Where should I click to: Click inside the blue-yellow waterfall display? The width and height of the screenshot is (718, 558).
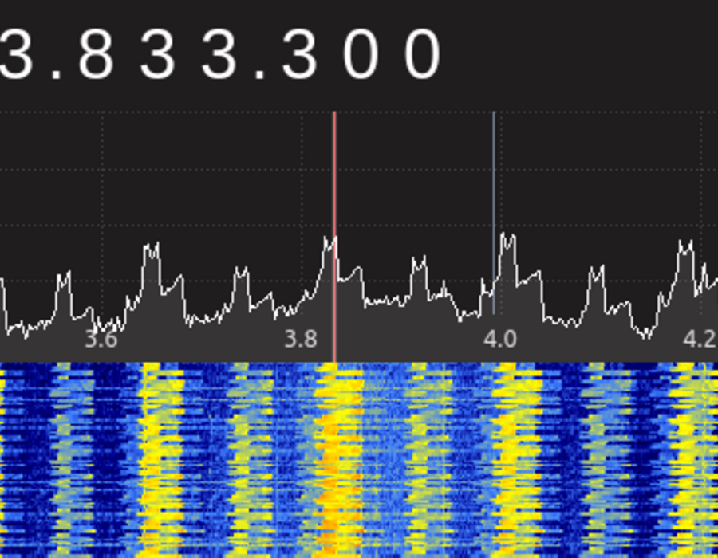359,460
